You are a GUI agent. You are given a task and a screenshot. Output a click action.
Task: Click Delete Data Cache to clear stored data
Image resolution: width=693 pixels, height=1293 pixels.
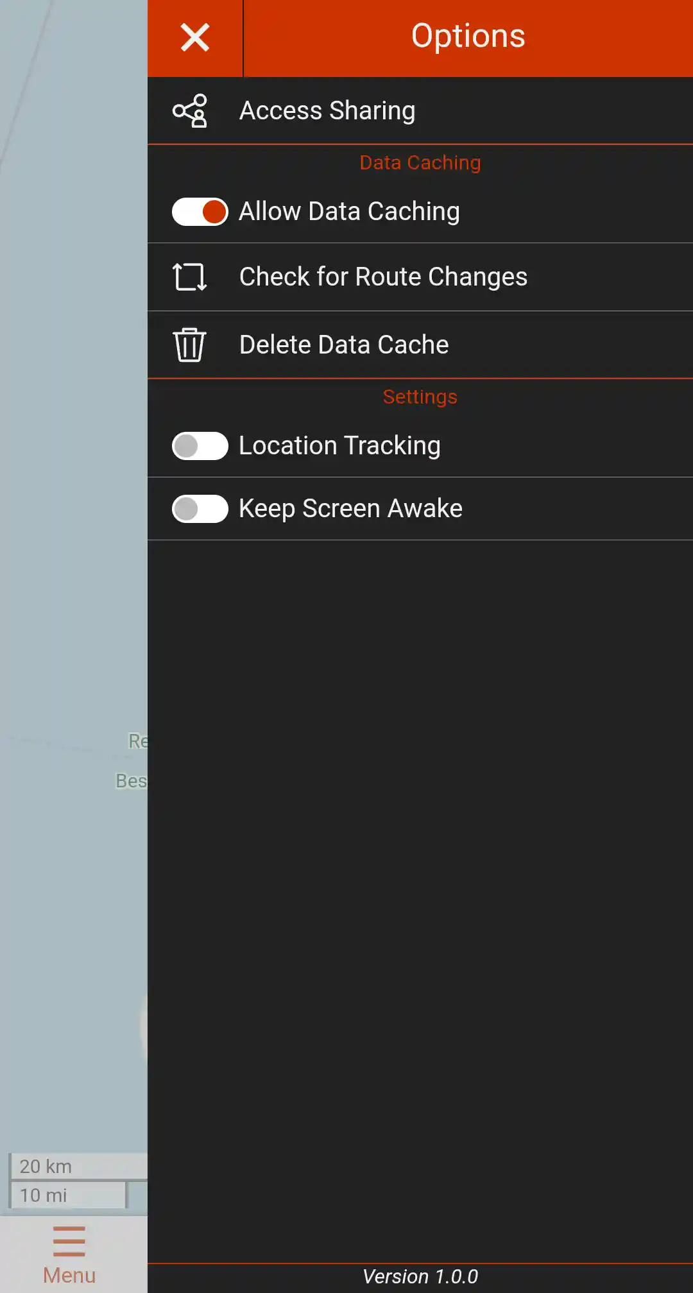tap(344, 344)
